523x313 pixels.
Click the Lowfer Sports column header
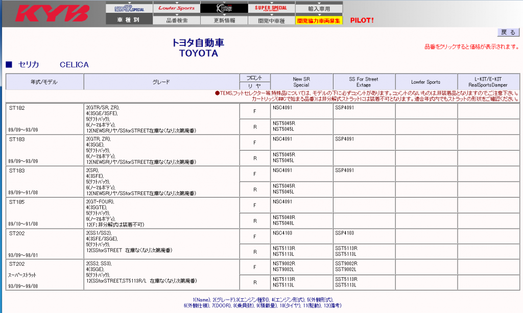[x=426, y=82]
